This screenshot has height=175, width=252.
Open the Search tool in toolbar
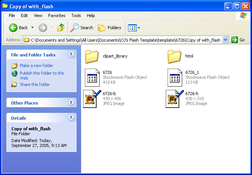coord(82,28)
